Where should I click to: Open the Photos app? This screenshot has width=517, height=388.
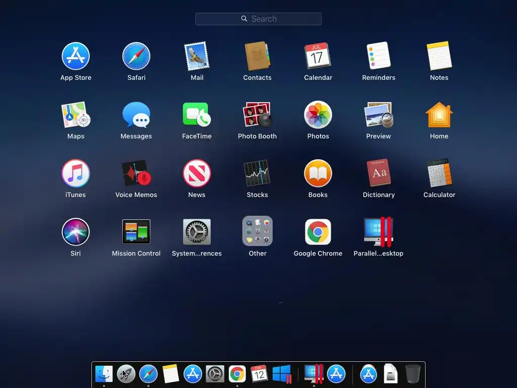(318, 115)
